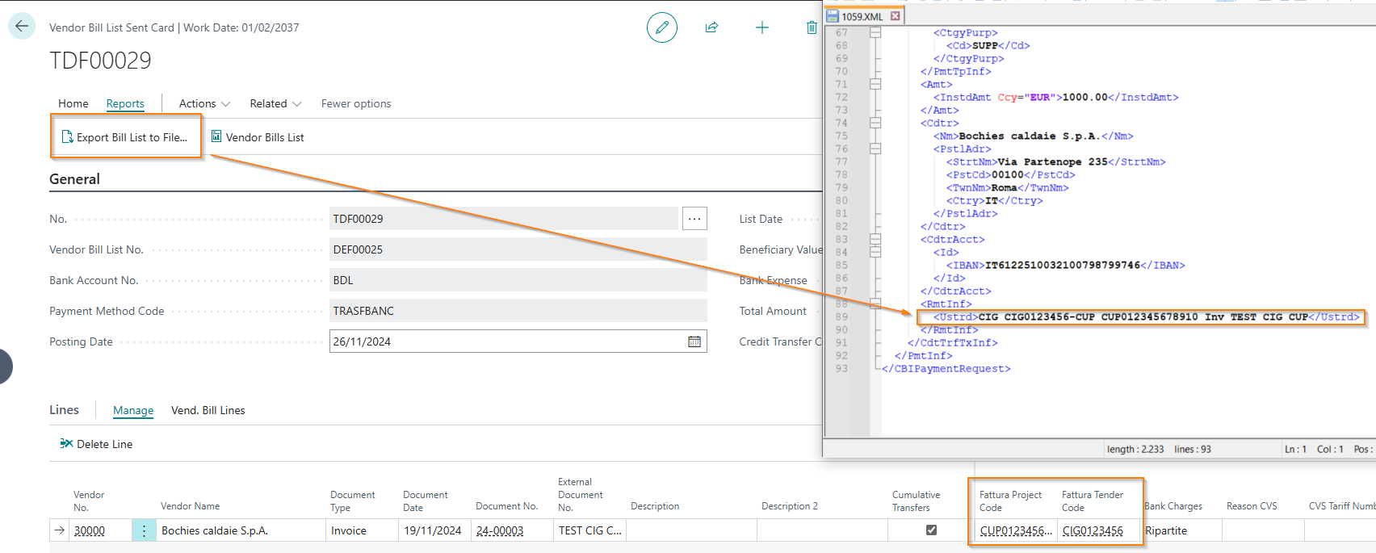Open document number 24-00003 link
The height and width of the screenshot is (553, 1376).
500,530
